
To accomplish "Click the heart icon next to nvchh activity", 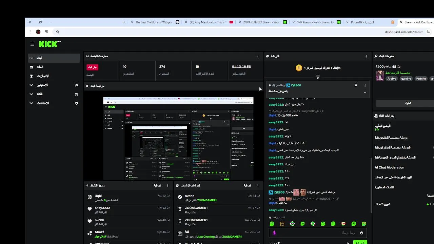I will click(90, 221).
